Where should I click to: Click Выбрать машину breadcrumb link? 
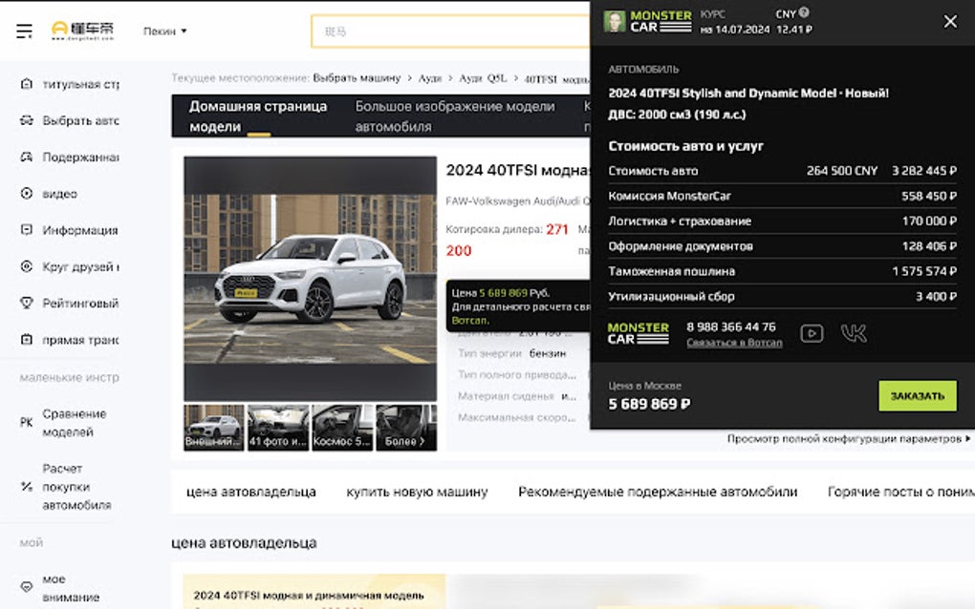(357, 78)
